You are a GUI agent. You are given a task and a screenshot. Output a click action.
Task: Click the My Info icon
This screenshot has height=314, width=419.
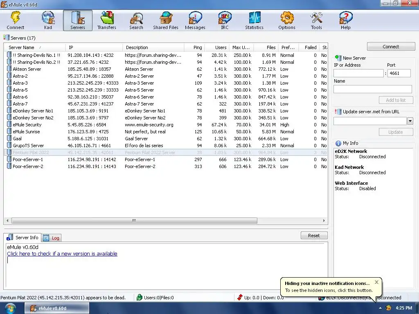click(338, 144)
